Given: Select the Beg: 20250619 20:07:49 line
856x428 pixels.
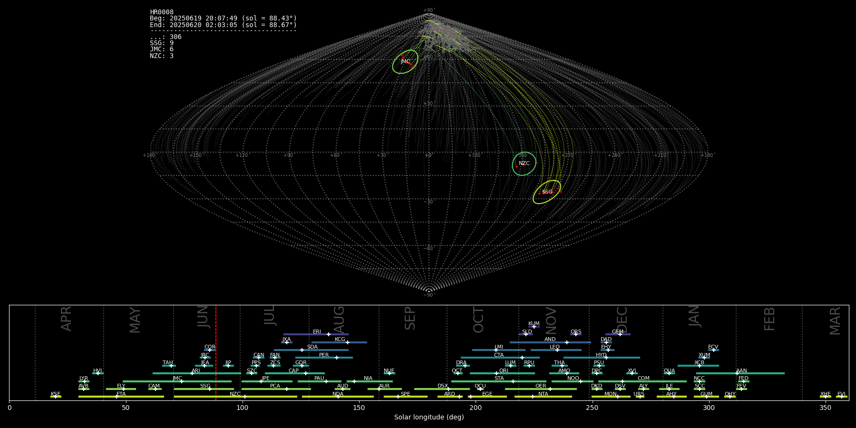Looking at the screenshot, I should 223,19.
